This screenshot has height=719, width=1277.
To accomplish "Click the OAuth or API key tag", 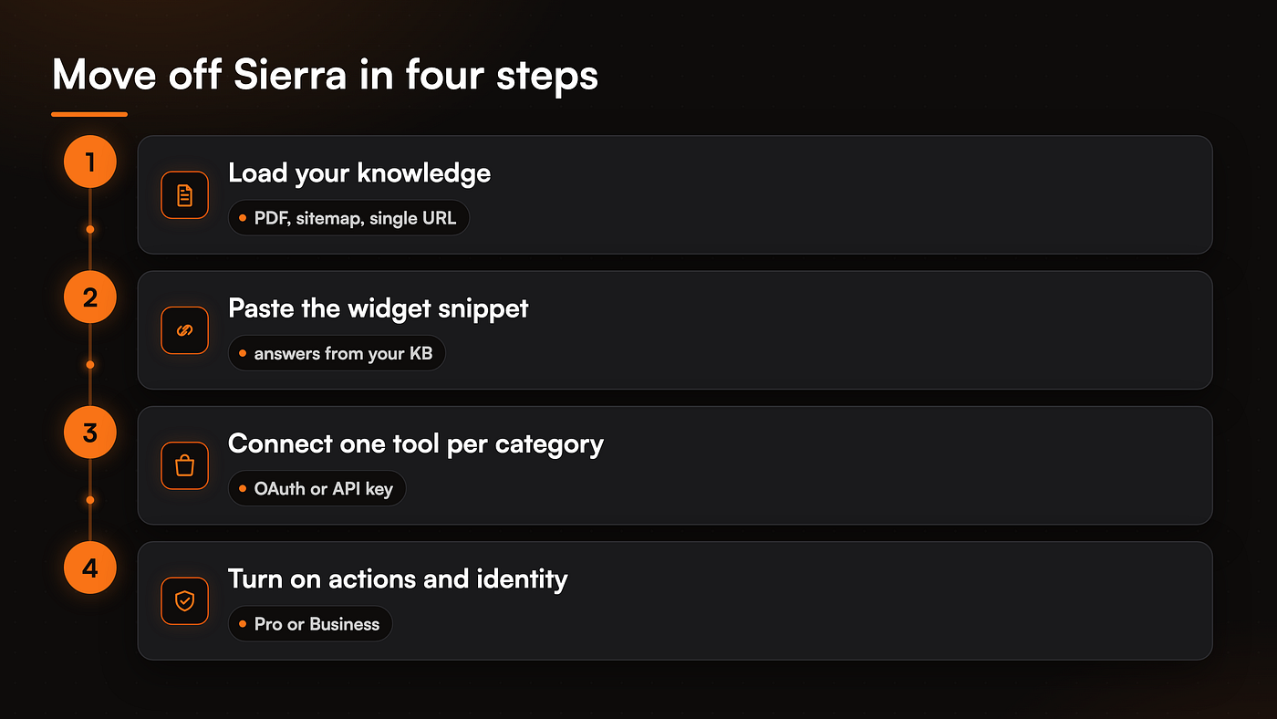I will click(317, 488).
